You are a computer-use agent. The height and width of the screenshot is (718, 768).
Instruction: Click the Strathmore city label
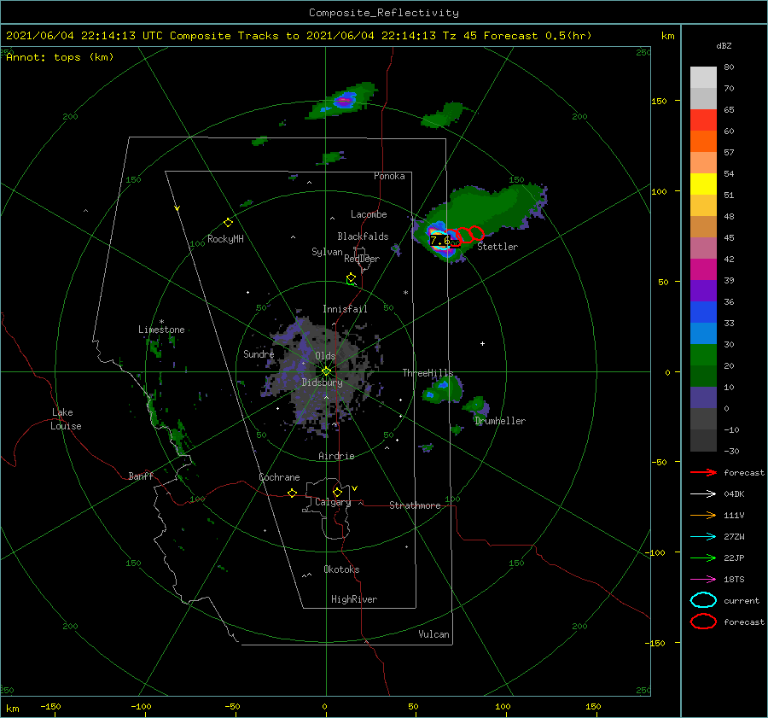click(415, 505)
